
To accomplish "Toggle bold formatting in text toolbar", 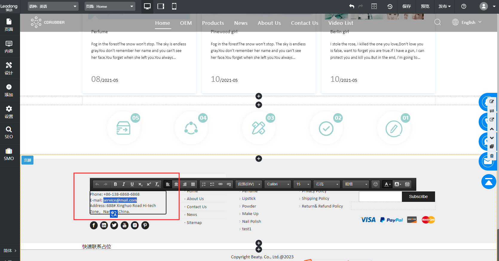I will [x=115, y=184].
